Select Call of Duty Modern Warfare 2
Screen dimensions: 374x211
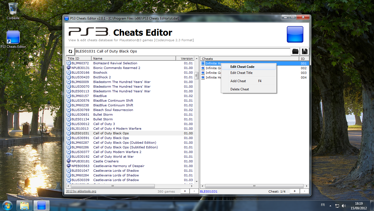pyautogui.click(x=130, y=152)
